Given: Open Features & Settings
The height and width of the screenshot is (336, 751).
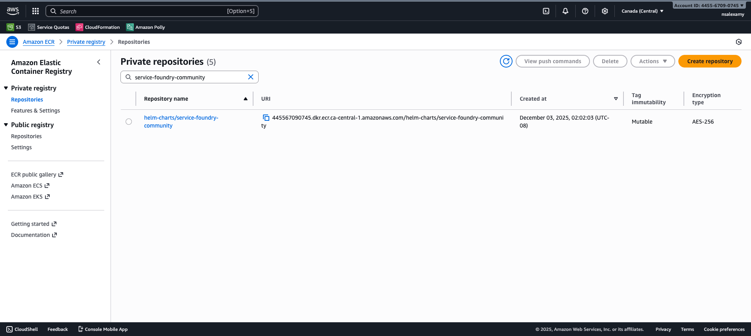Looking at the screenshot, I should tap(36, 111).
